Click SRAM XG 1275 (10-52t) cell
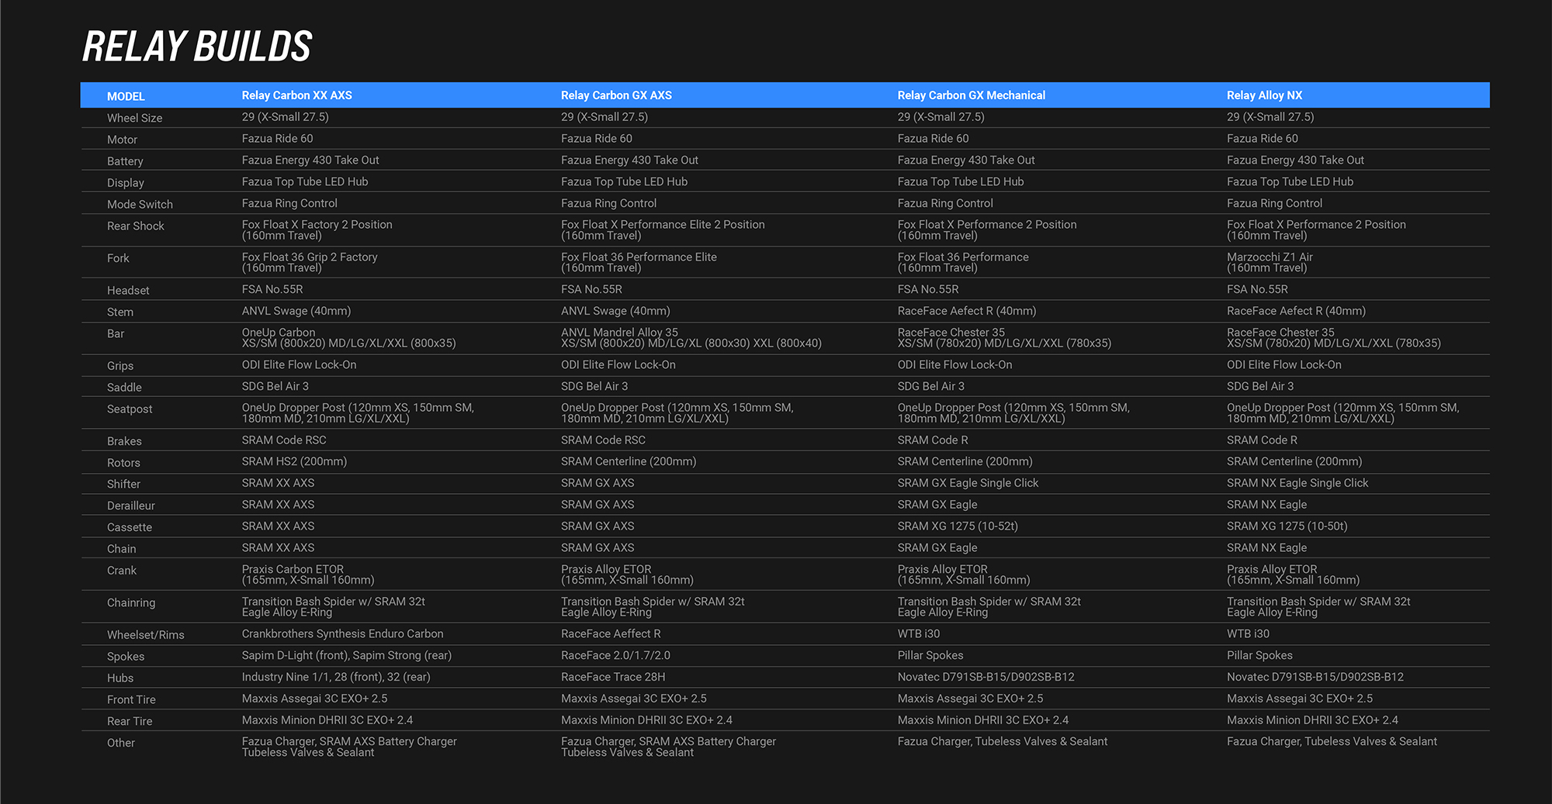 click(958, 526)
